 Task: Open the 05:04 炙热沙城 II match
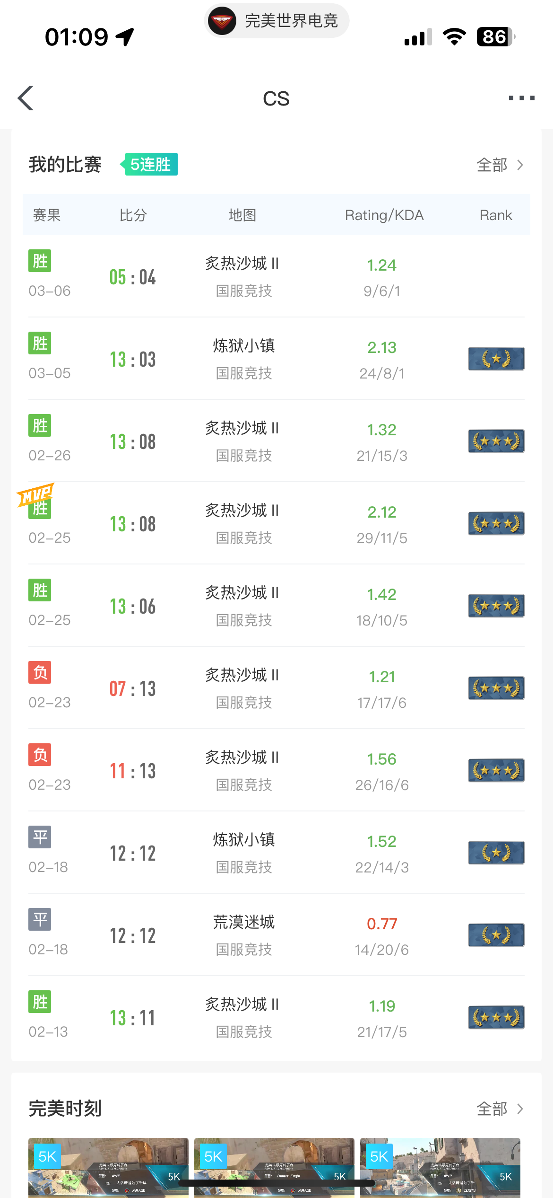click(242, 277)
